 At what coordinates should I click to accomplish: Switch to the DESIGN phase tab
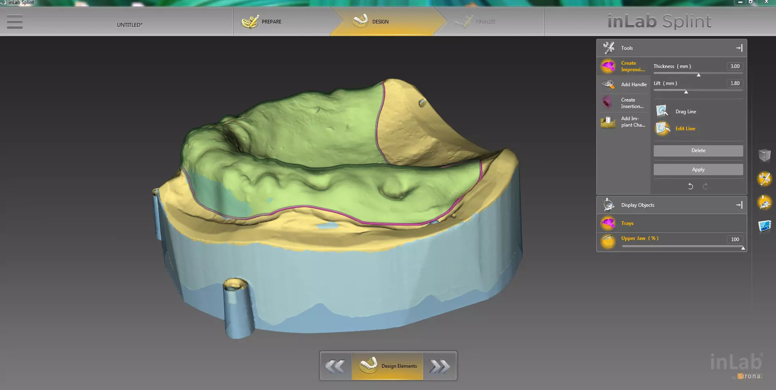(x=381, y=22)
